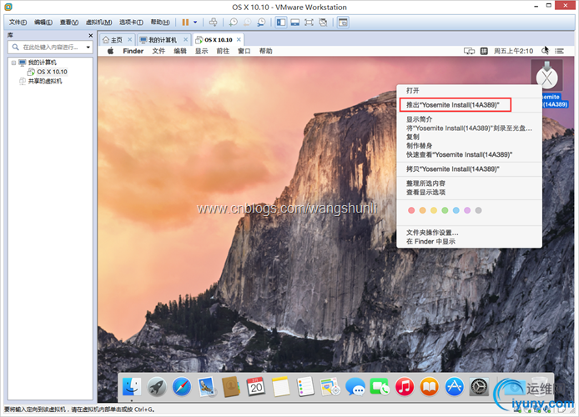
Task: Click the library search input field
Action: (50, 48)
